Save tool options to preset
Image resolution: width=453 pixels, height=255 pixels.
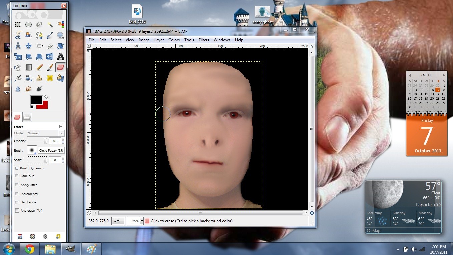click(20, 237)
